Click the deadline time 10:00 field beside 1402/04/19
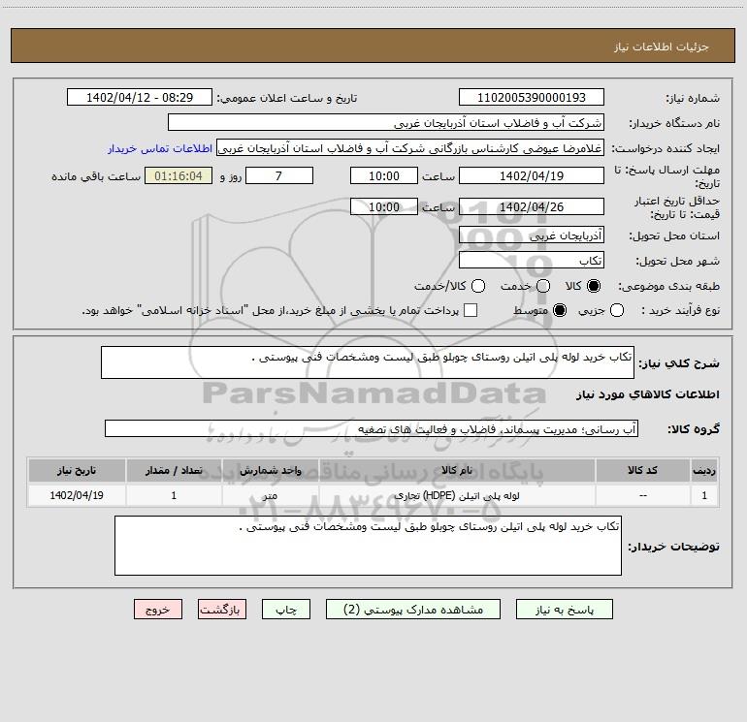Screen dimensions: 747x722 coord(384,175)
